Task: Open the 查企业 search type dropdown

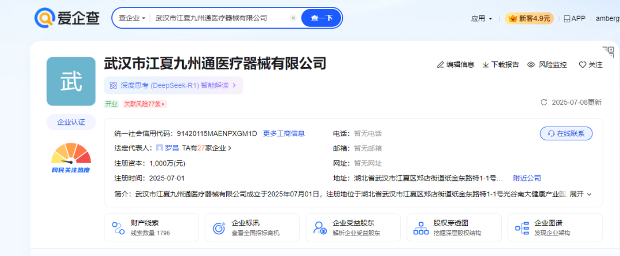Action: pyautogui.click(x=132, y=18)
